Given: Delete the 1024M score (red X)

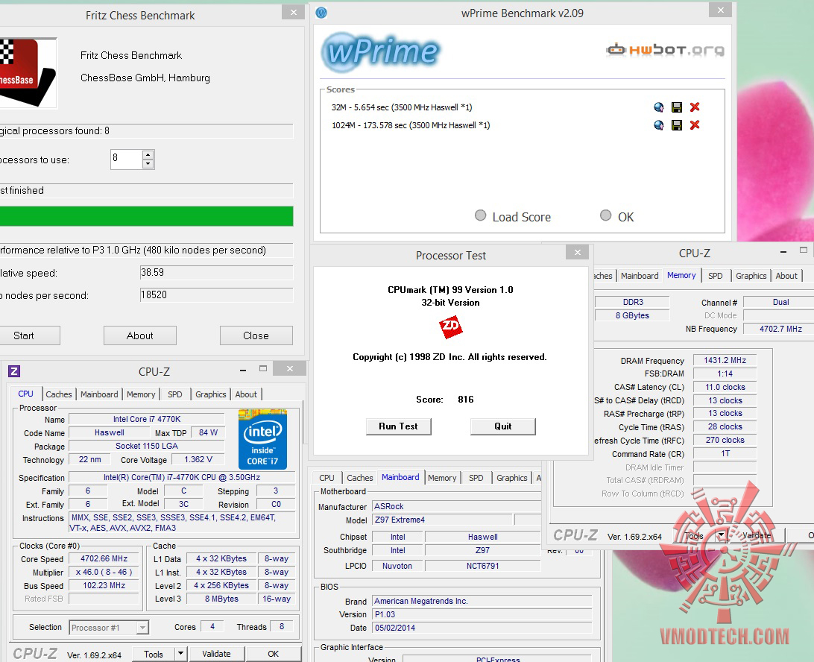Looking at the screenshot, I should point(695,124).
